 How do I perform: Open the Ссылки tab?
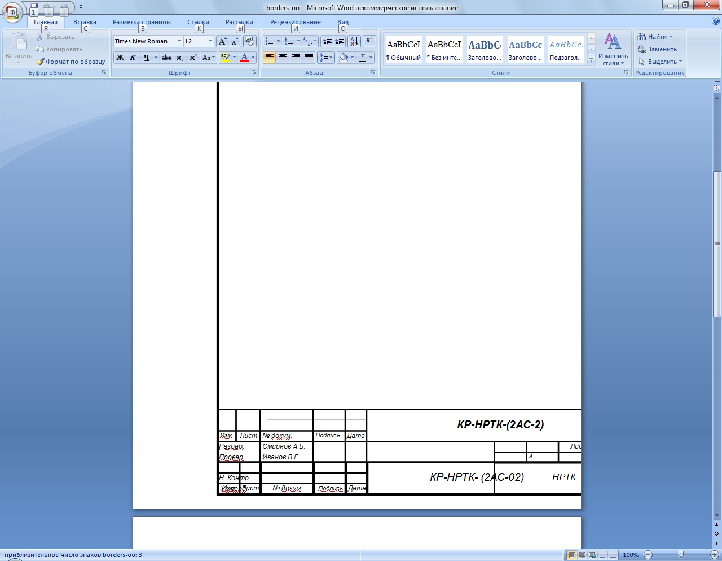(x=198, y=22)
